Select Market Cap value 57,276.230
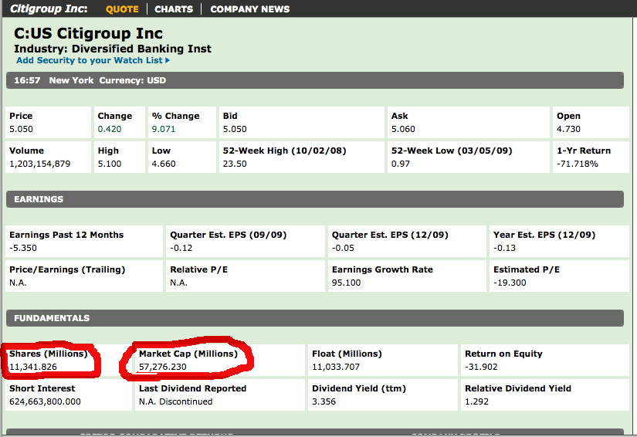Screen dimensions: 637x437 click(162, 367)
